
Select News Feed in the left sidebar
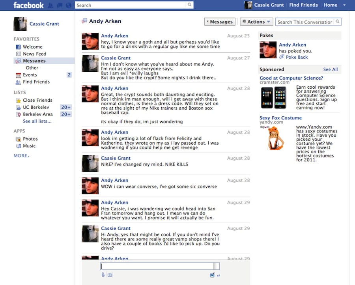34,54
